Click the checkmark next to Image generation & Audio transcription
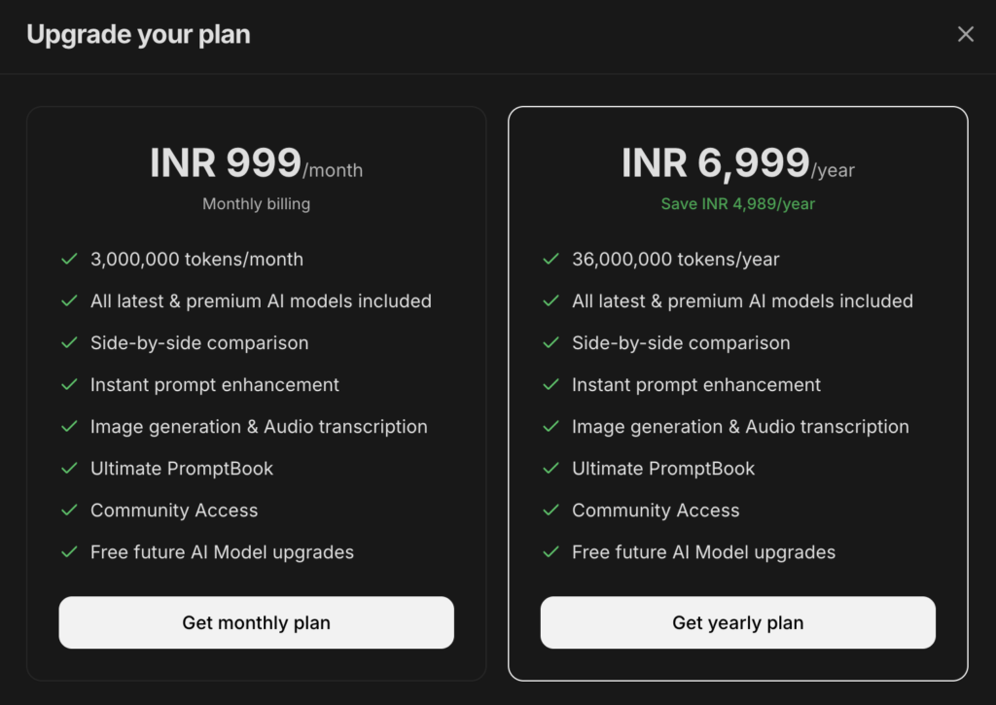Image resolution: width=996 pixels, height=705 pixels. point(68,426)
